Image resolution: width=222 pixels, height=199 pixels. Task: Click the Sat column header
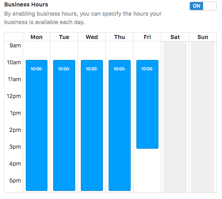pos(175,37)
